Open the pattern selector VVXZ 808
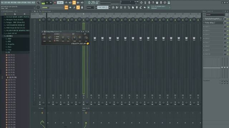The image size is (229, 128). point(103,7)
